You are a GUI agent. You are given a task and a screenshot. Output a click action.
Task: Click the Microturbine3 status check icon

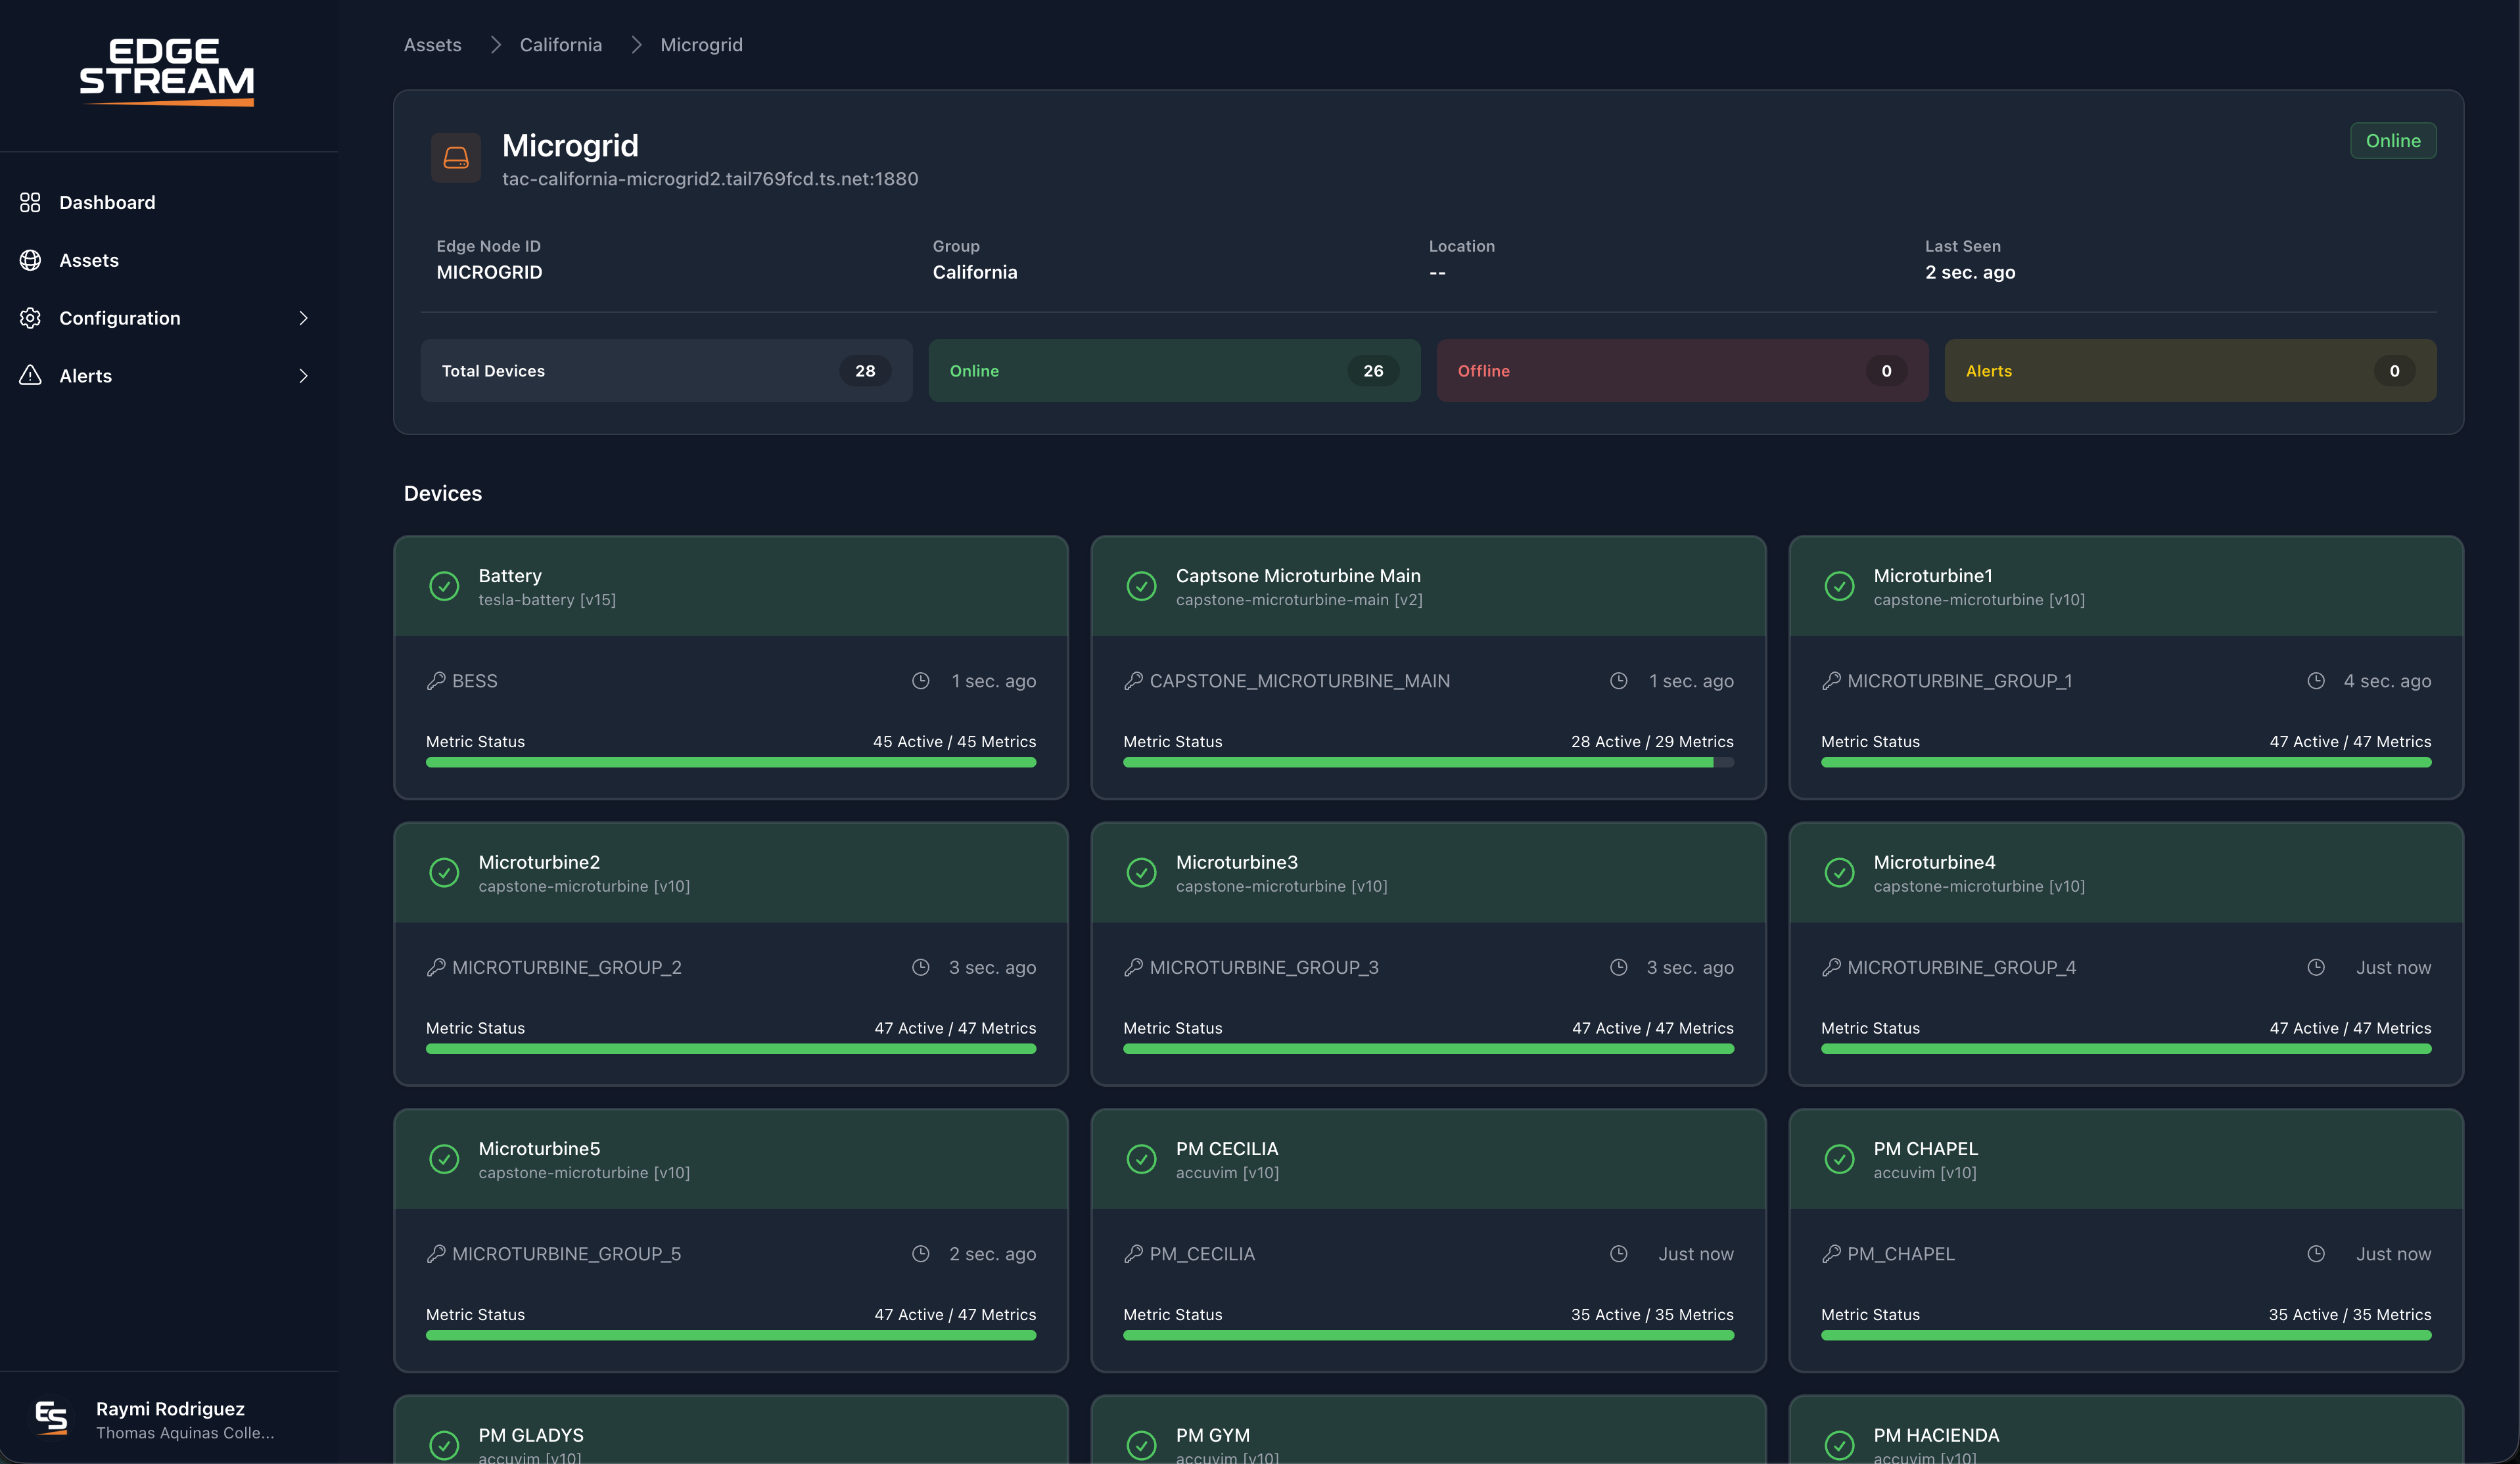pyautogui.click(x=1141, y=872)
